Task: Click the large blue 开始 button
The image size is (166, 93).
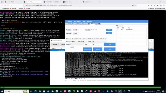Action: coord(109,44)
